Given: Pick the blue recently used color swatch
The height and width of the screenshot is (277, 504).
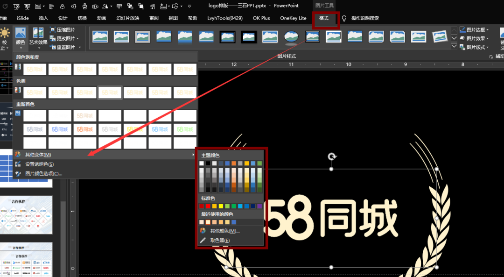Looking at the screenshot, I should (234, 222).
